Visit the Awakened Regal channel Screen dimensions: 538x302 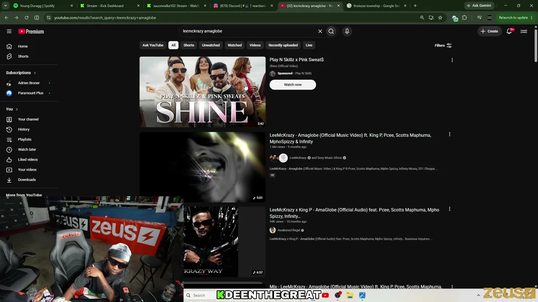[288, 230]
